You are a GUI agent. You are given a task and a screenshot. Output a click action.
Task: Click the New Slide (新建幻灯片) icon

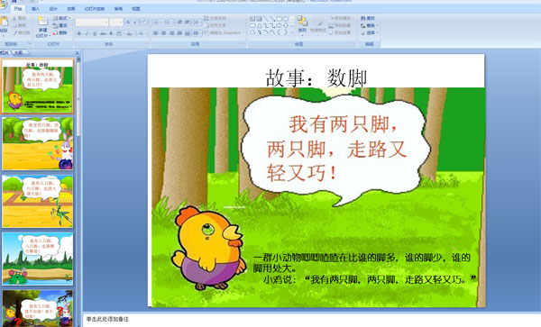tap(42, 22)
